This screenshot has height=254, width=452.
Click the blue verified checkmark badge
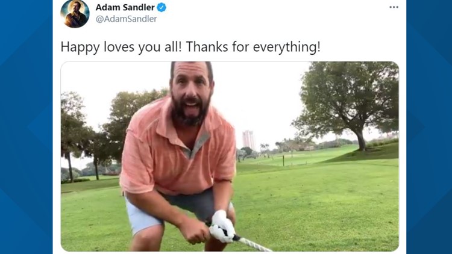pyautogui.click(x=162, y=7)
